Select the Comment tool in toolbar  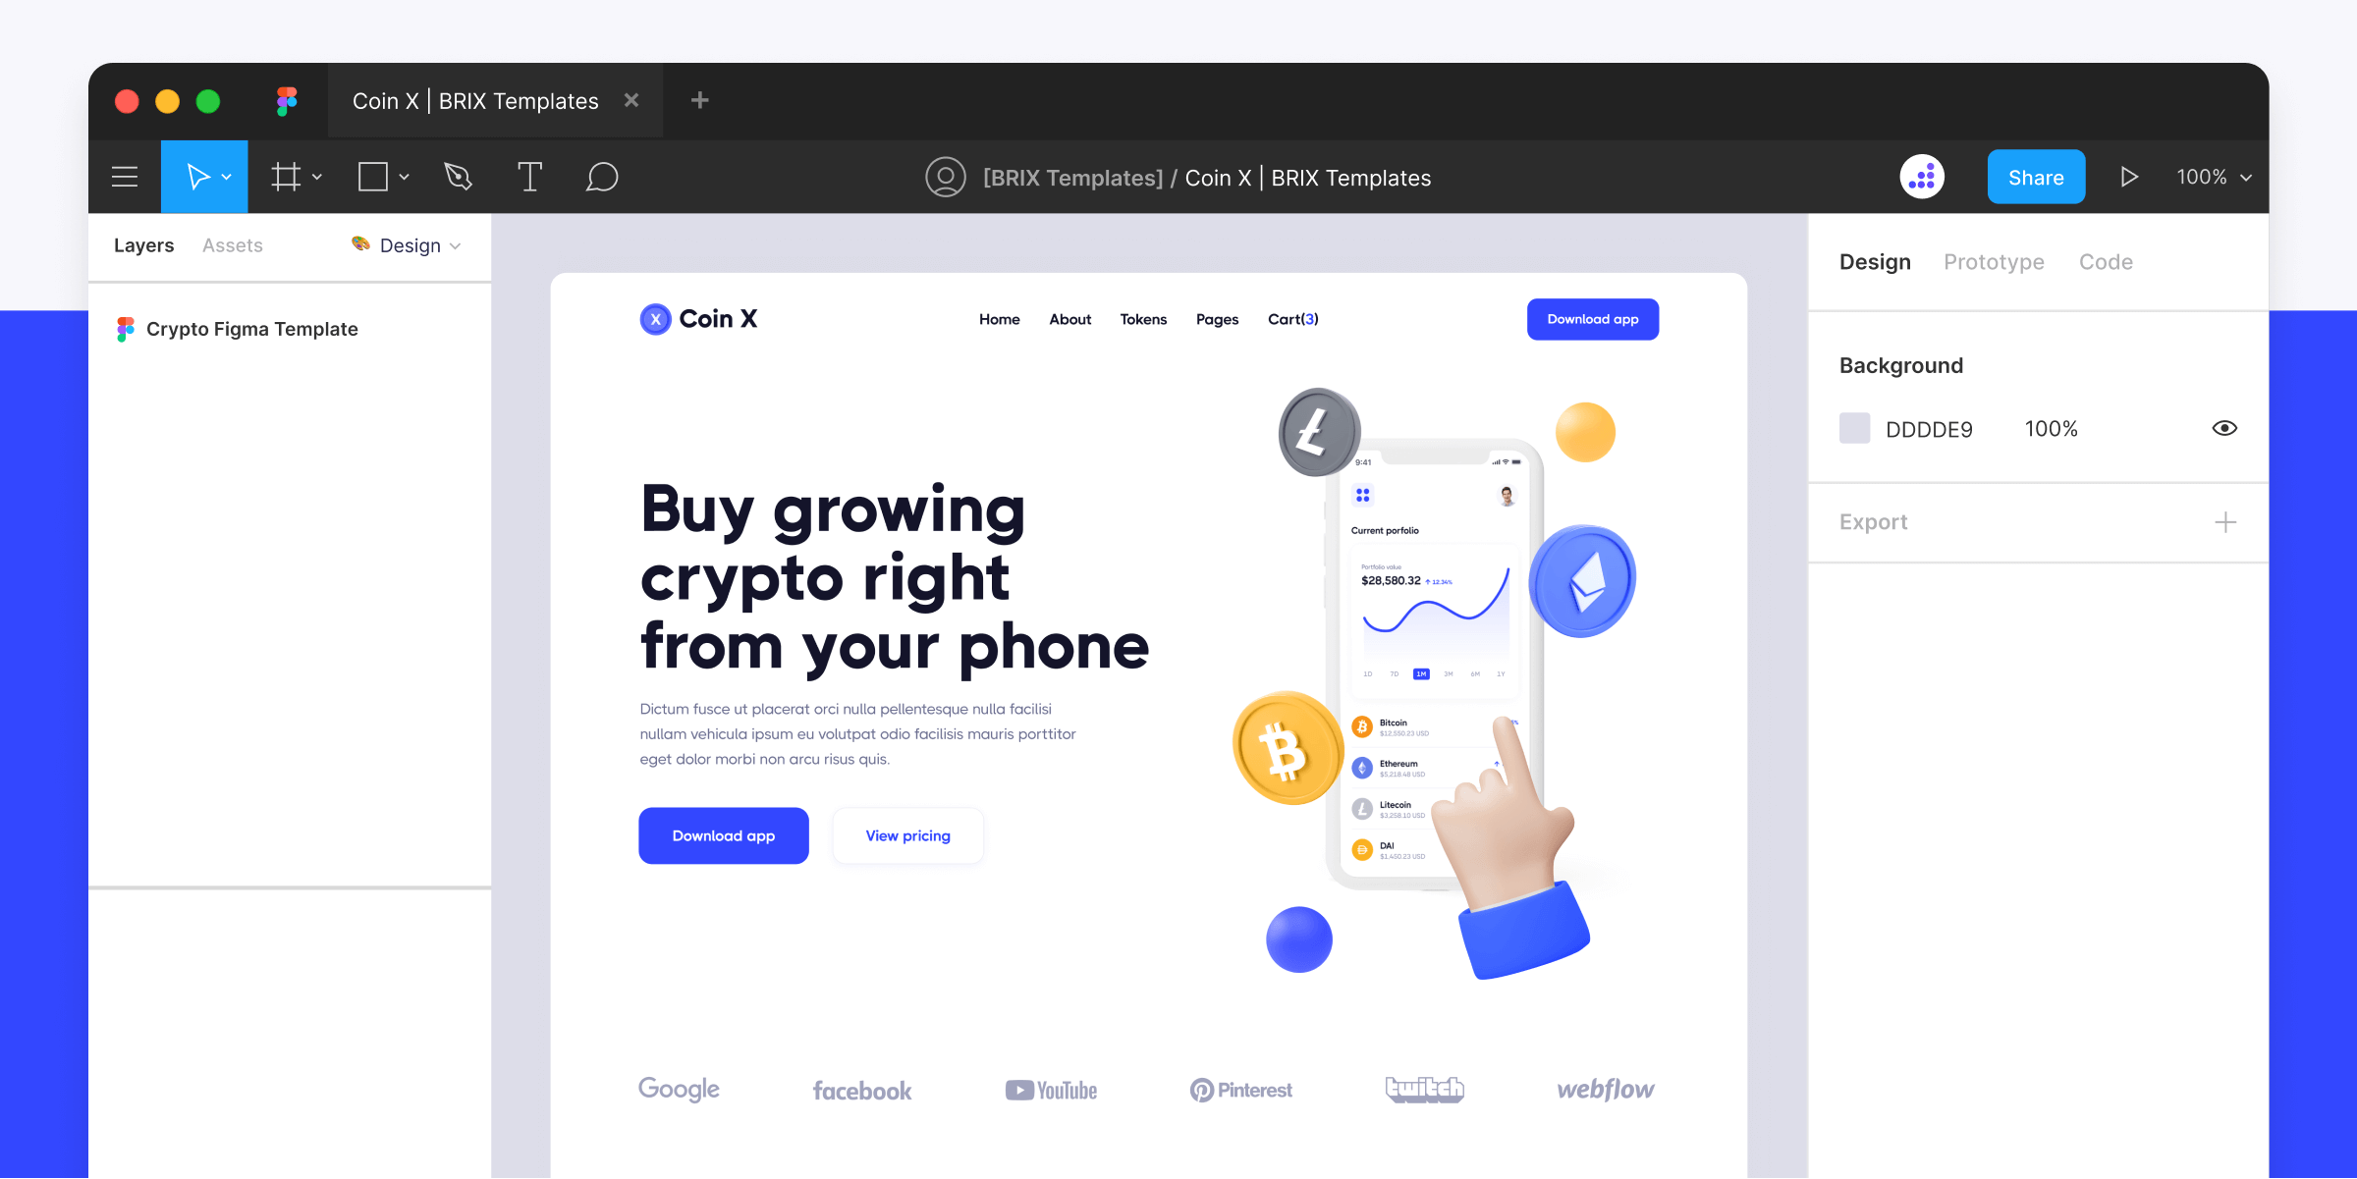(x=602, y=178)
